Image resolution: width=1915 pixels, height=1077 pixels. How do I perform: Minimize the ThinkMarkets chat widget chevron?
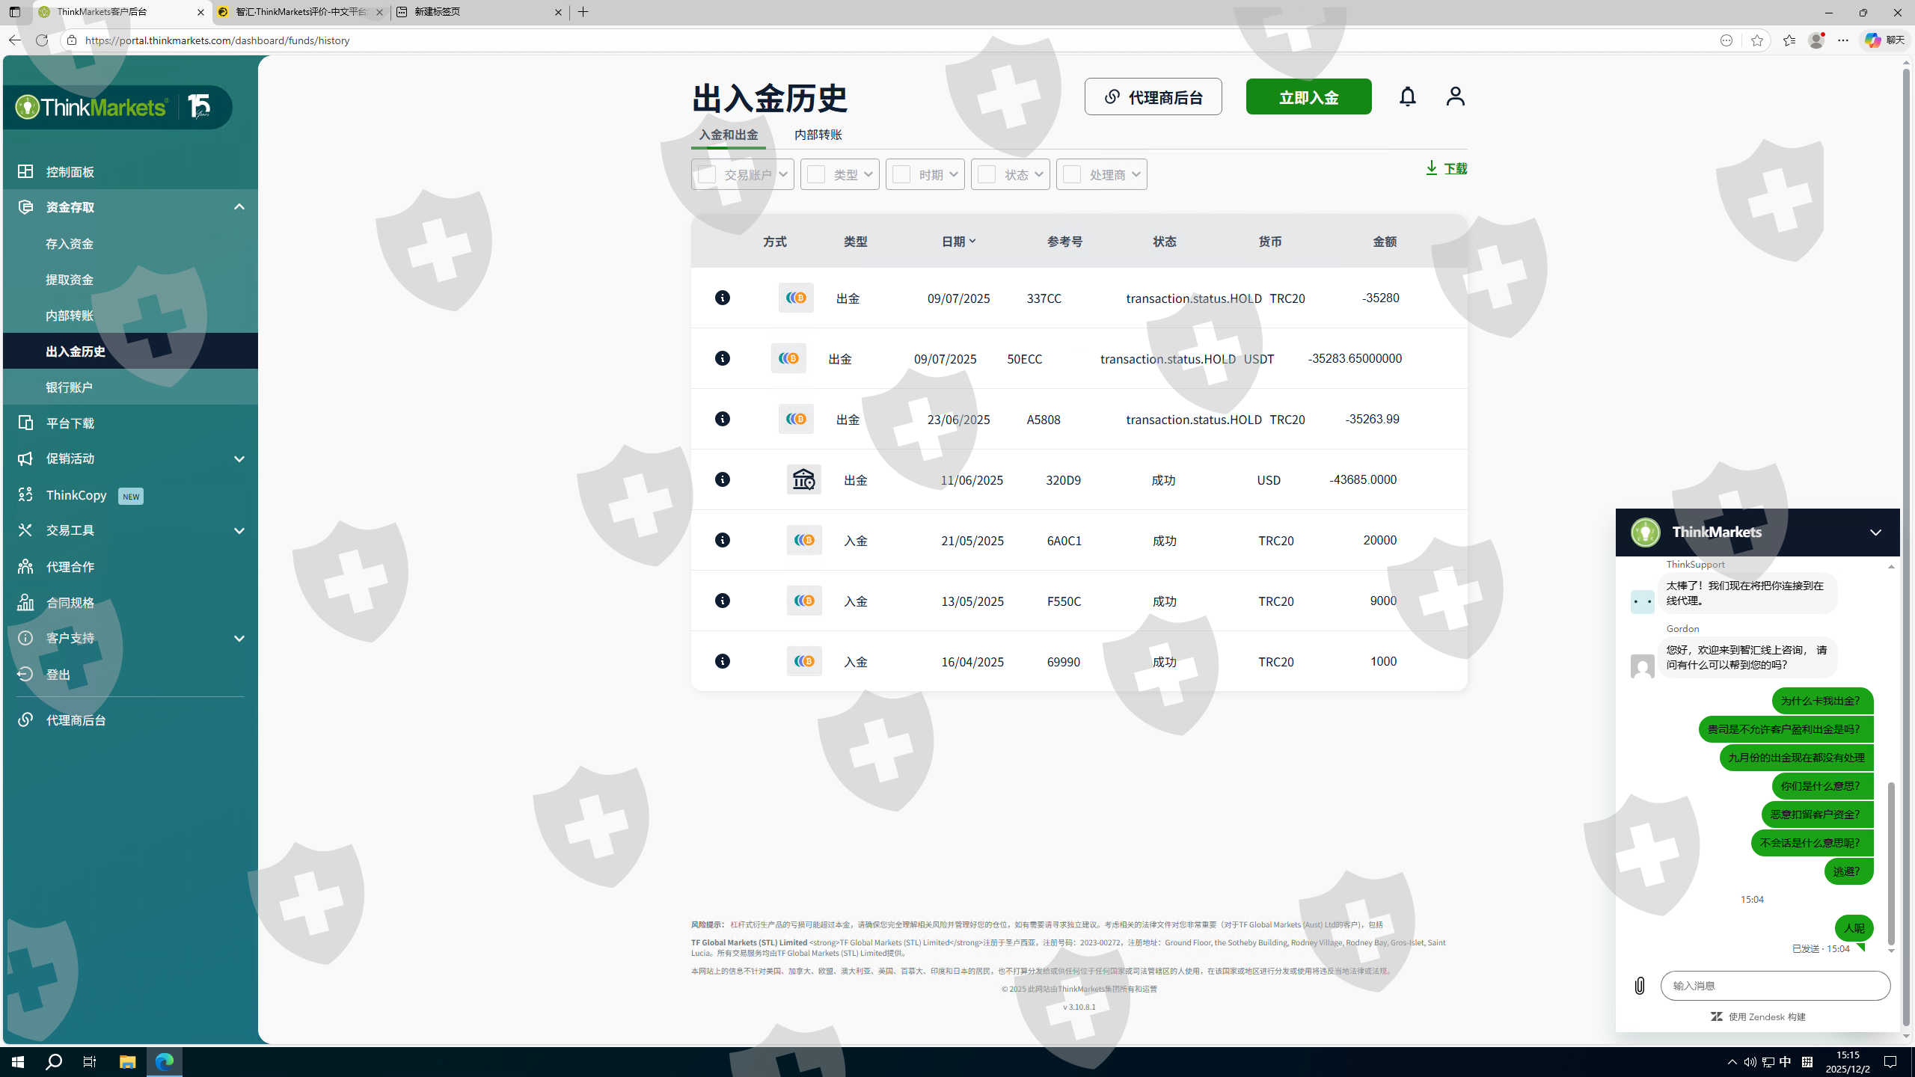1875,533
